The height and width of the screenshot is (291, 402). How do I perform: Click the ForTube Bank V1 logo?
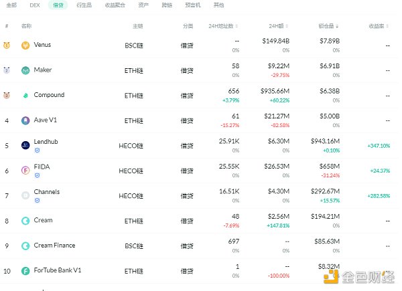point(25,271)
